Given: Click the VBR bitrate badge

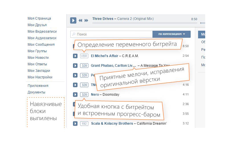Looking at the screenshot, I should tap(84, 56).
